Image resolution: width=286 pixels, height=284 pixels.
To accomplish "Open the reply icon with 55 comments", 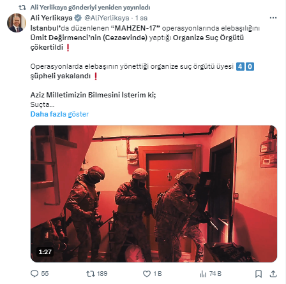I will coord(34,274).
